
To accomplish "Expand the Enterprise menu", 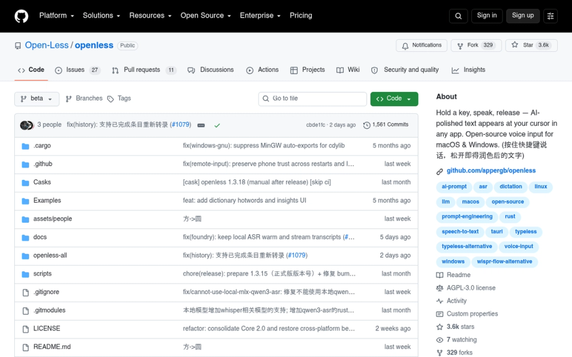I will 260,15.
